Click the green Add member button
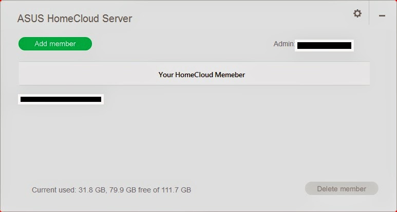The width and height of the screenshot is (397, 212). [x=55, y=44]
